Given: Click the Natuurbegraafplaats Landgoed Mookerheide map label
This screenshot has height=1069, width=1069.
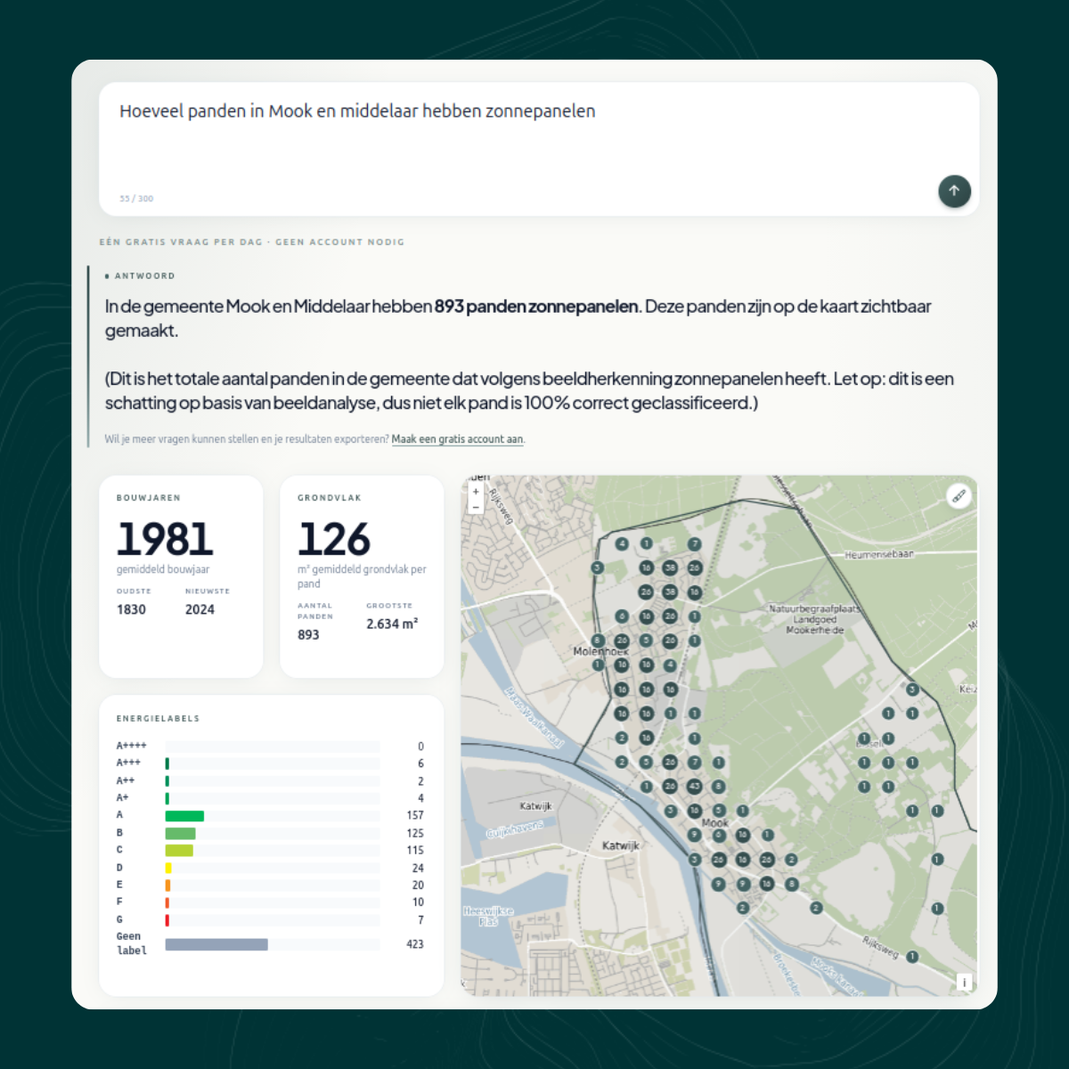Looking at the screenshot, I should click(814, 619).
